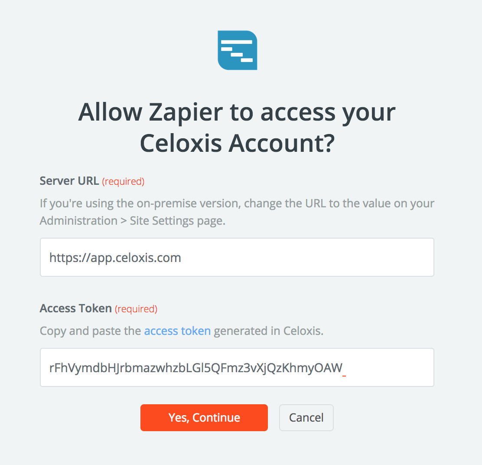482x465 pixels.
Task: Click the Access Token label
Action: click(x=76, y=308)
